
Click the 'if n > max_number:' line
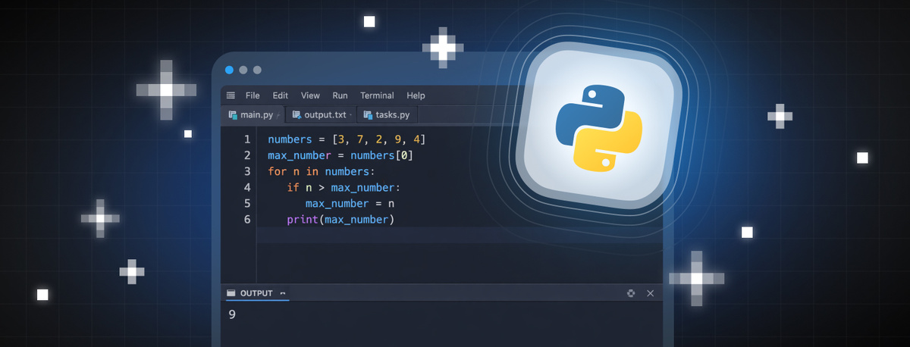point(344,187)
